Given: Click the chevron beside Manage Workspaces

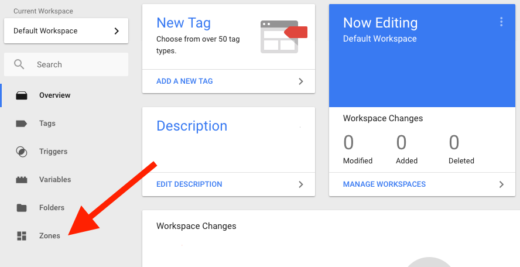Looking at the screenshot, I should tap(501, 184).
